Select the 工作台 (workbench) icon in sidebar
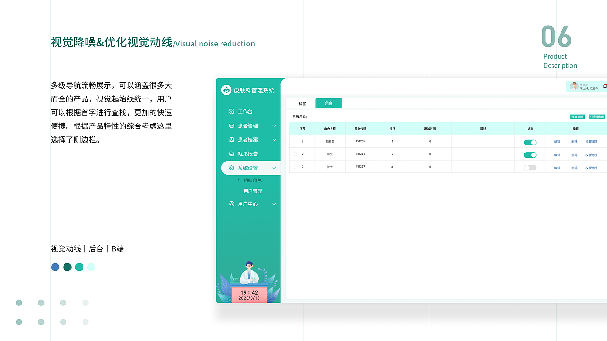The width and height of the screenshot is (607, 341). tap(232, 111)
